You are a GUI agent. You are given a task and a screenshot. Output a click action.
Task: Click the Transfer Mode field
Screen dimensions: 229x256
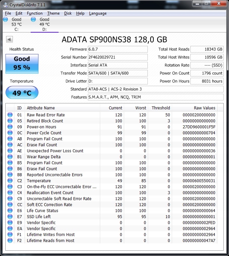pos(118,73)
